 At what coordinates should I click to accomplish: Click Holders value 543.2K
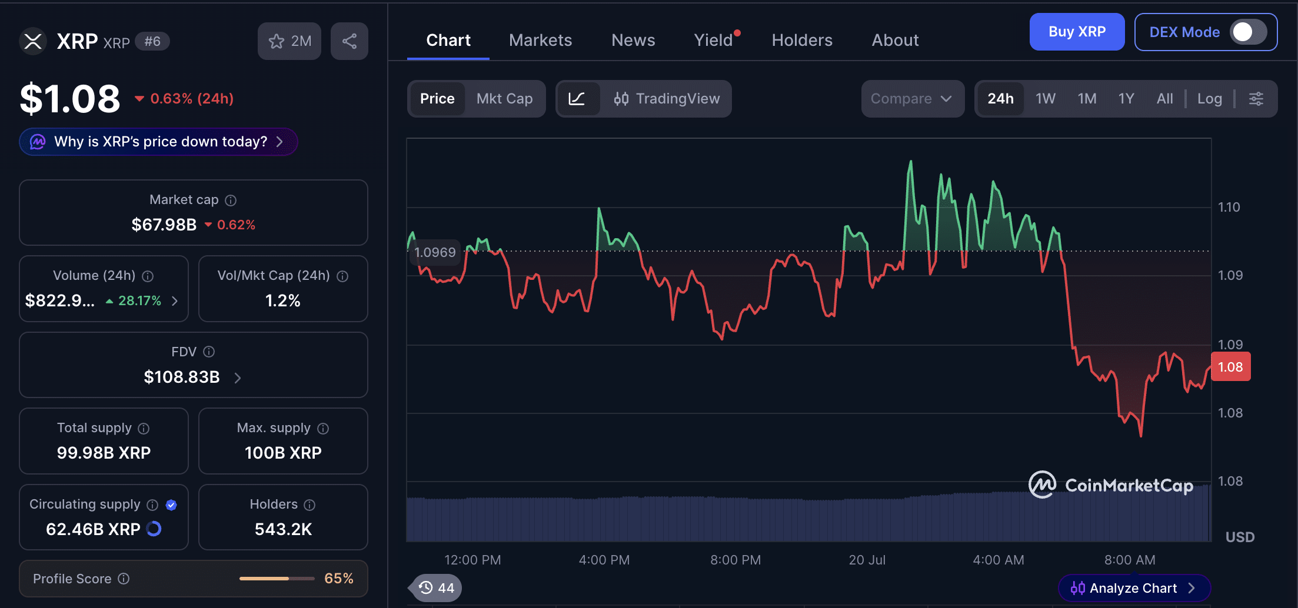283,529
